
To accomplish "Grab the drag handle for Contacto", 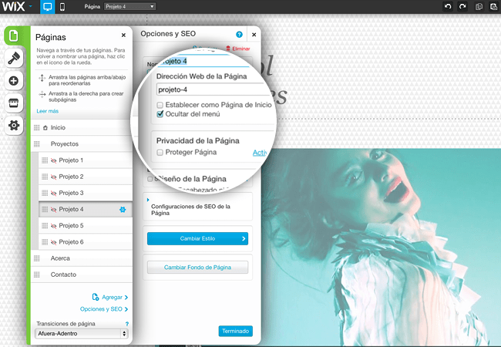I will pos(37,275).
